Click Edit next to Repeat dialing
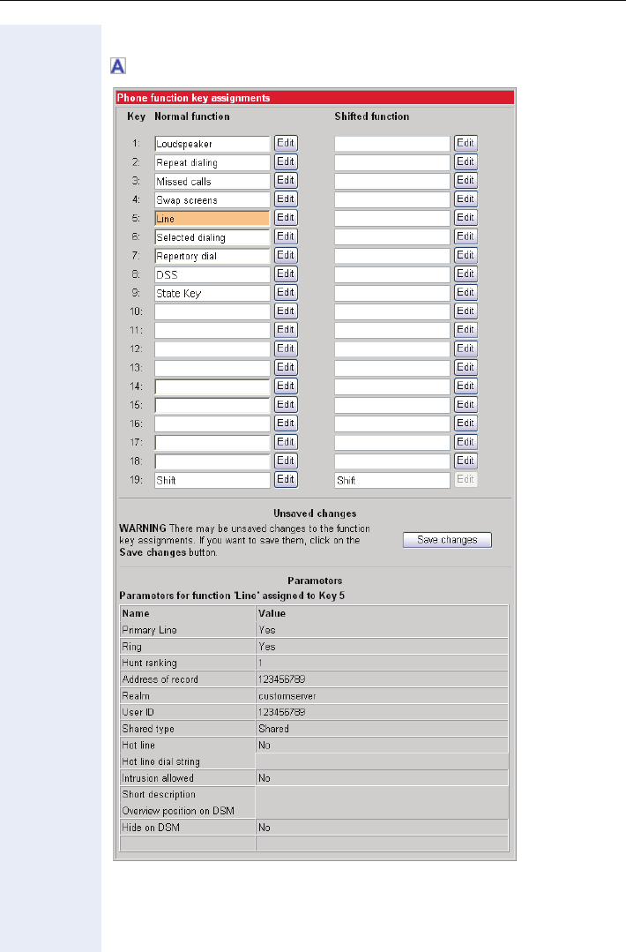This screenshot has width=626, height=952. 286,161
